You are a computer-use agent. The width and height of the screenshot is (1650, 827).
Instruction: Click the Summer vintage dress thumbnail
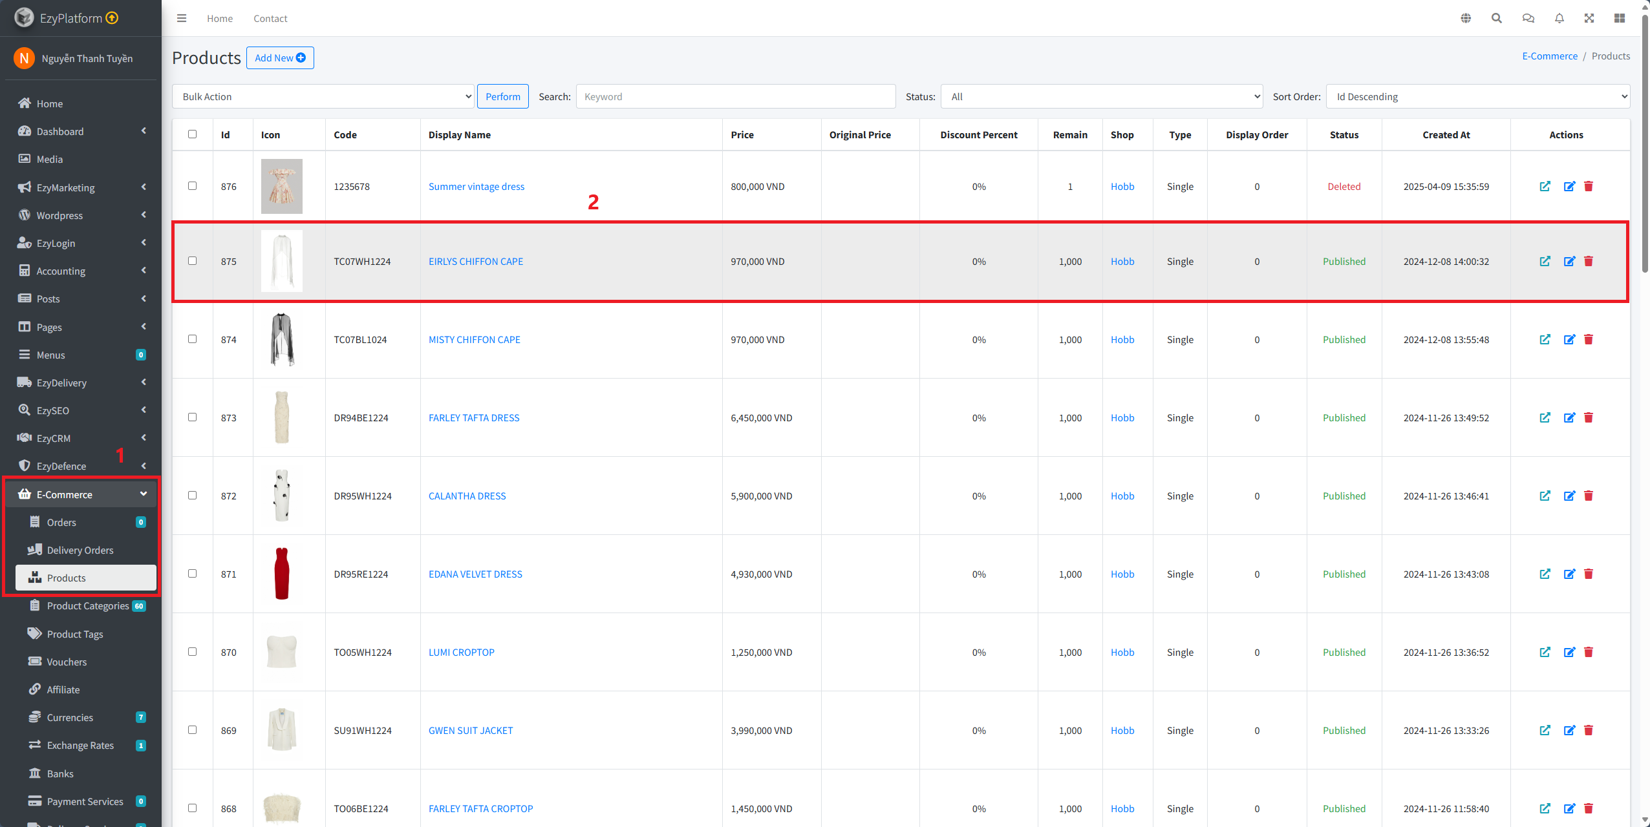pos(282,186)
